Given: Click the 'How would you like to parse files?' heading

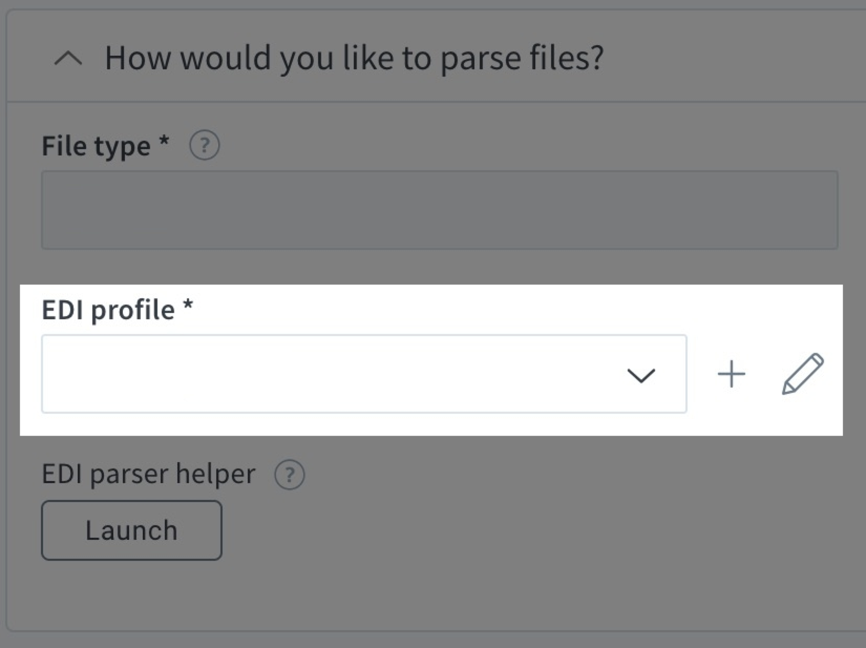Looking at the screenshot, I should pyautogui.click(x=354, y=58).
